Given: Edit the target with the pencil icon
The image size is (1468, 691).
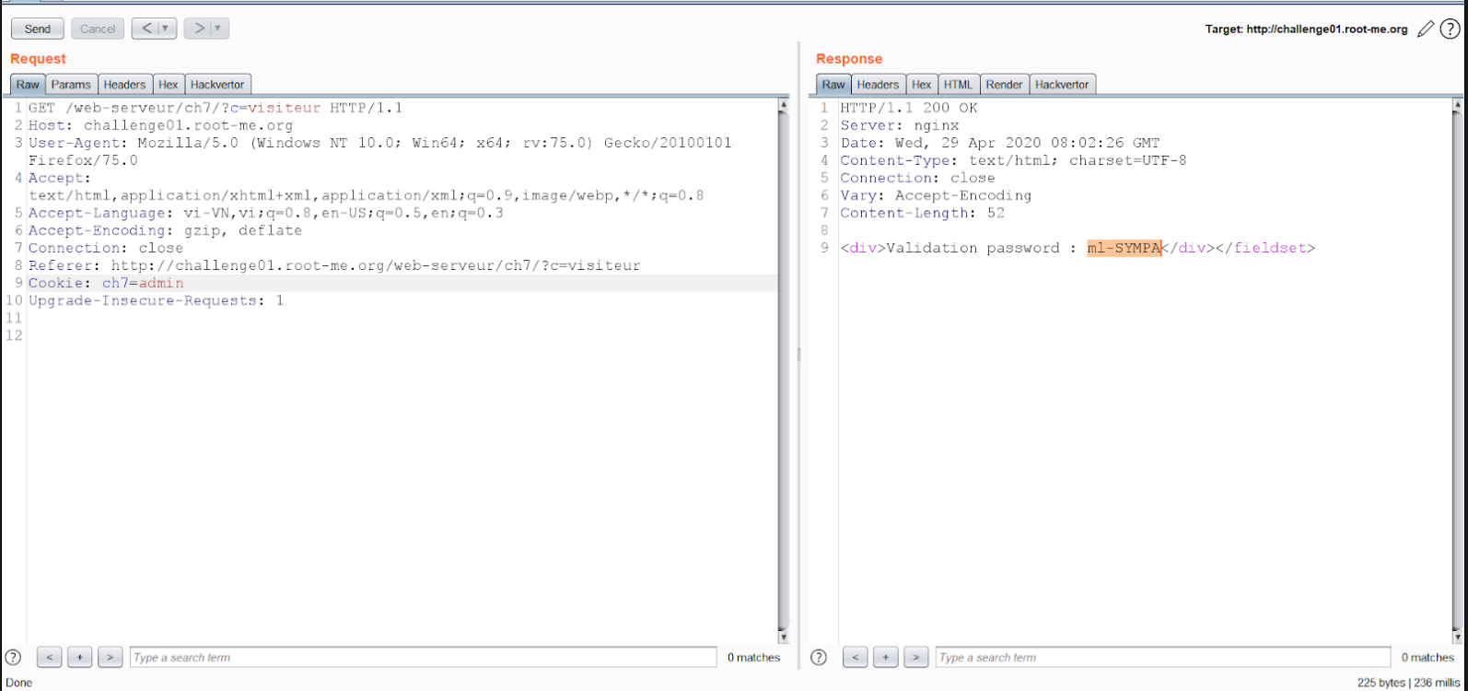Looking at the screenshot, I should pyautogui.click(x=1426, y=29).
